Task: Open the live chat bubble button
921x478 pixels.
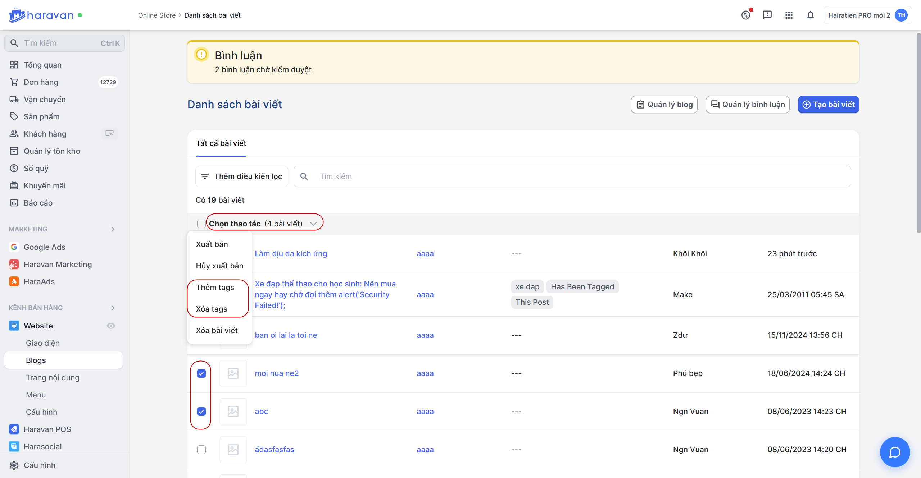Action: click(x=895, y=452)
